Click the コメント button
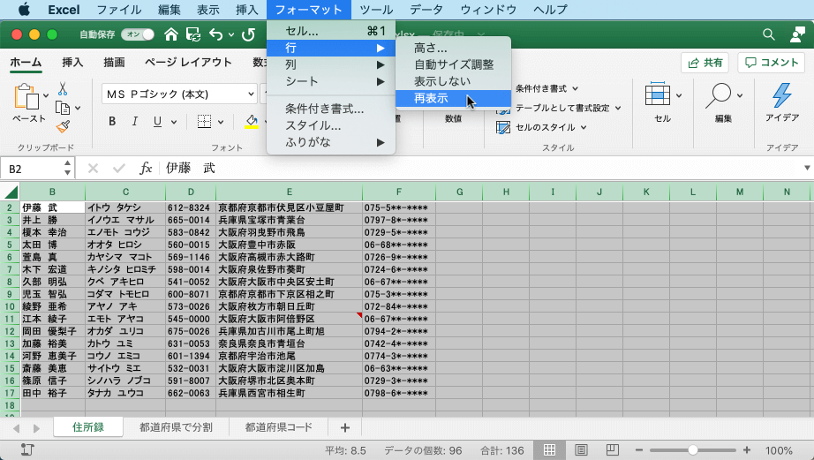 771,63
